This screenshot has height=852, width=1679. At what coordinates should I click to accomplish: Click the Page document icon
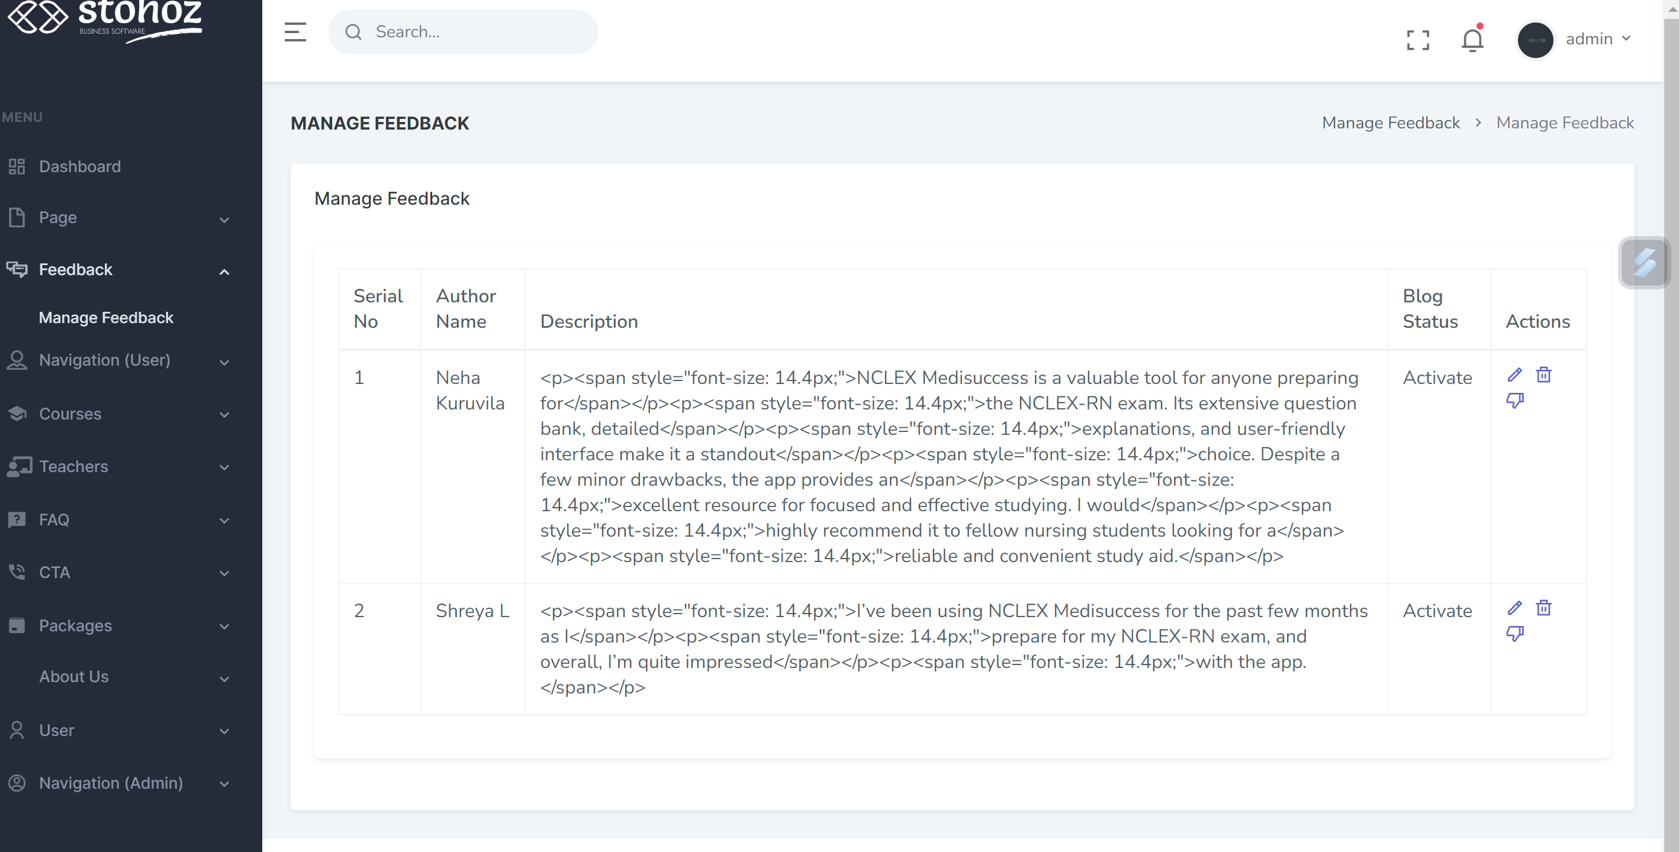[17, 218]
